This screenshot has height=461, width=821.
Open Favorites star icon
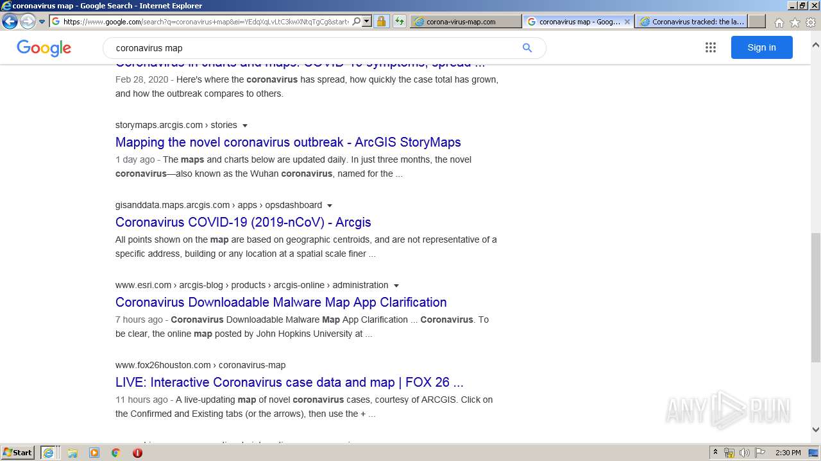[x=795, y=22]
